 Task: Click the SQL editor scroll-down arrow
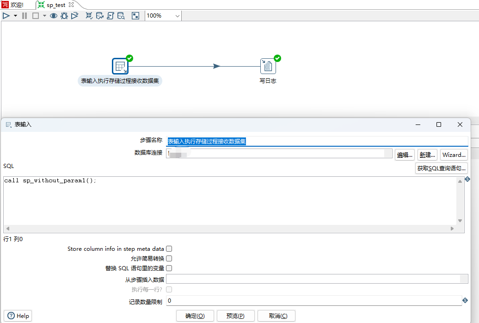click(x=460, y=221)
